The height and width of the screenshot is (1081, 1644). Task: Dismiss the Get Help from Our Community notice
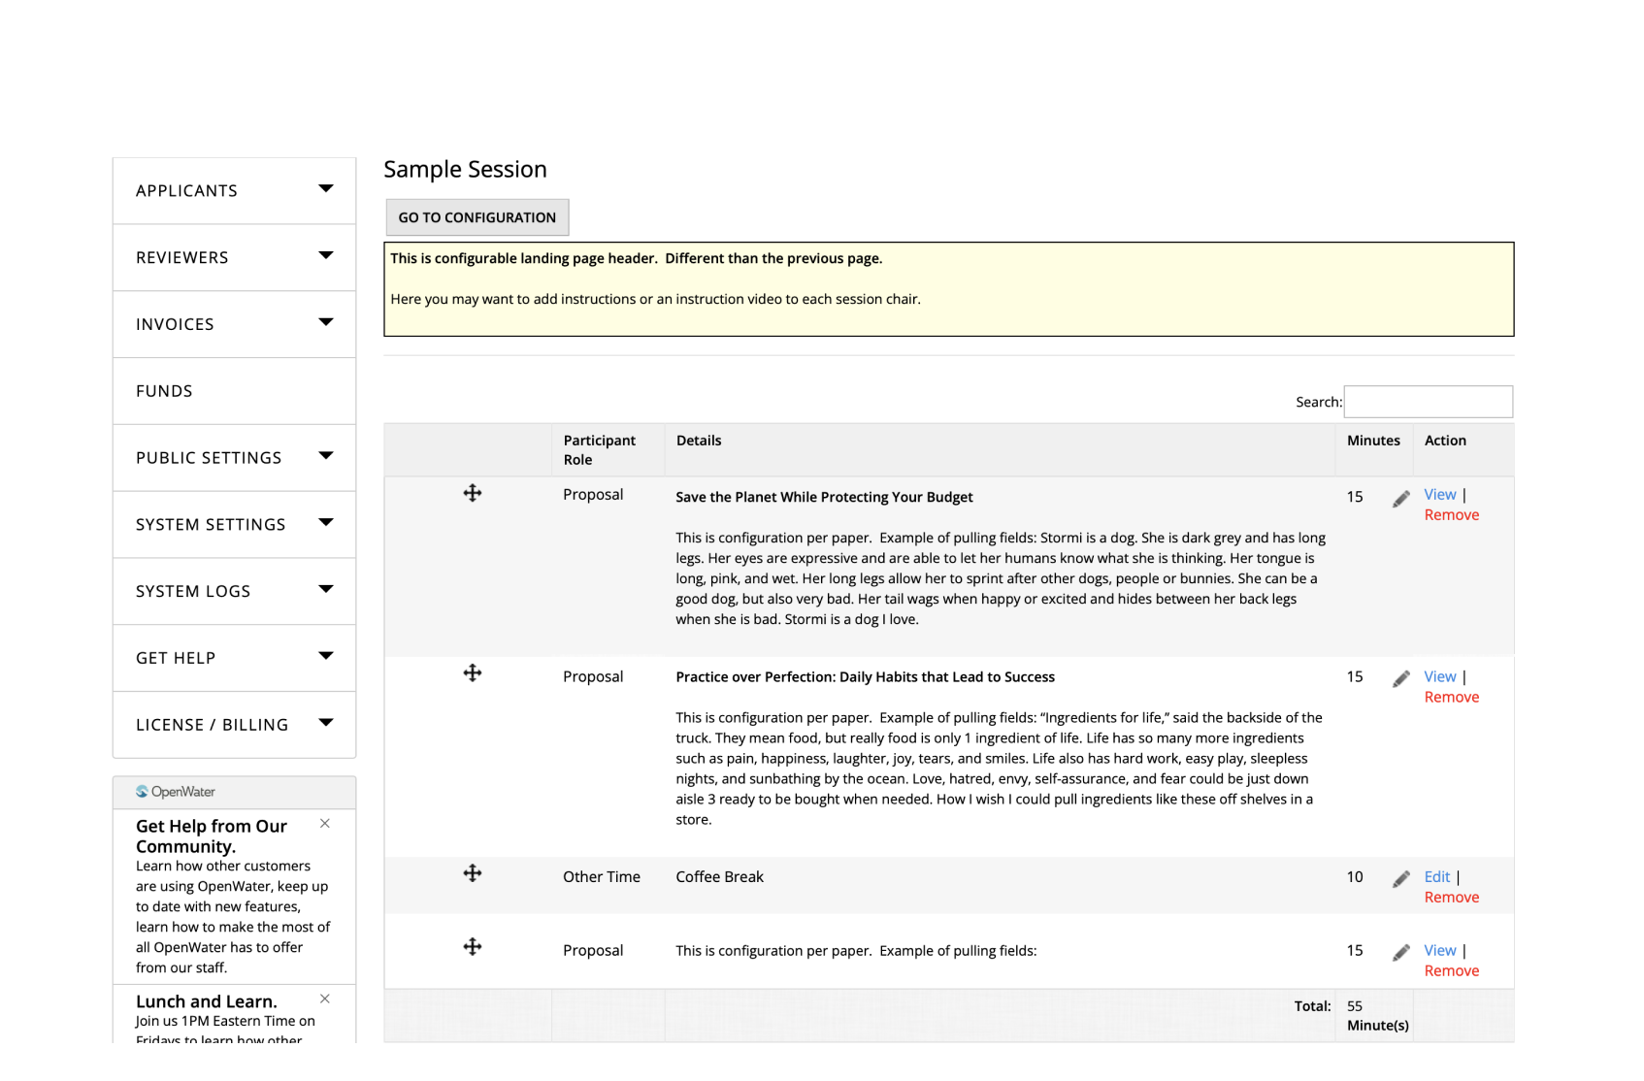pyautogui.click(x=325, y=824)
